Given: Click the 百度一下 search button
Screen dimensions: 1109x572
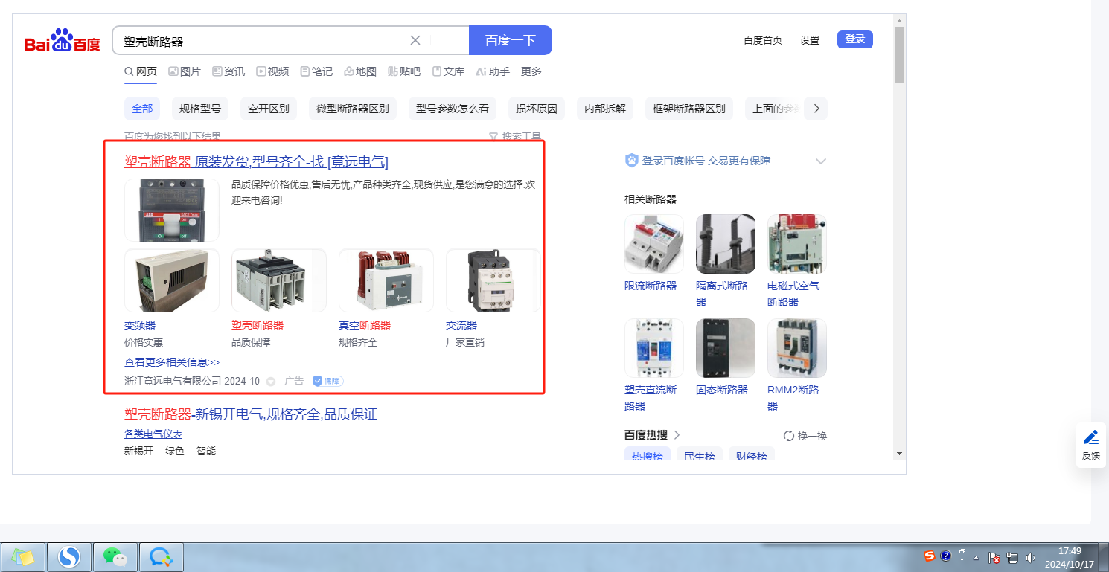Looking at the screenshot, I should (511, 40).
